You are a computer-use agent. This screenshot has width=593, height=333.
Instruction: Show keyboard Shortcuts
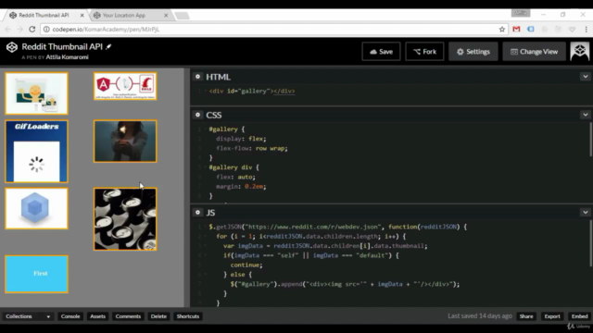(187, 316)
